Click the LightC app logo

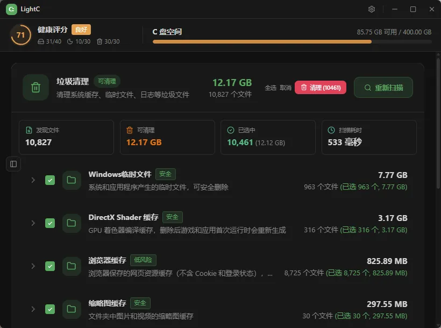point(11,9)
